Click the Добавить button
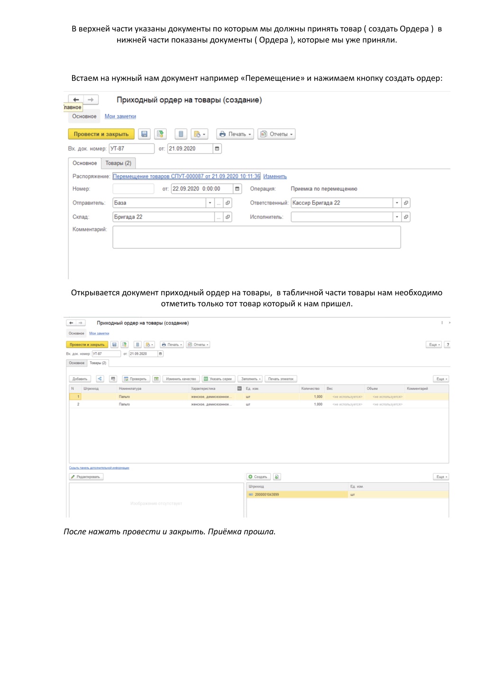 pos(80,379)
